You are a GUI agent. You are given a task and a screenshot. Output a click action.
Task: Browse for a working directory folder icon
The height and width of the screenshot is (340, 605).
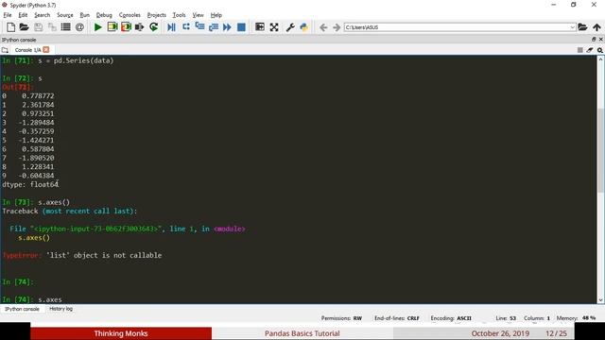pyautogui.click(x=582, y=27)
